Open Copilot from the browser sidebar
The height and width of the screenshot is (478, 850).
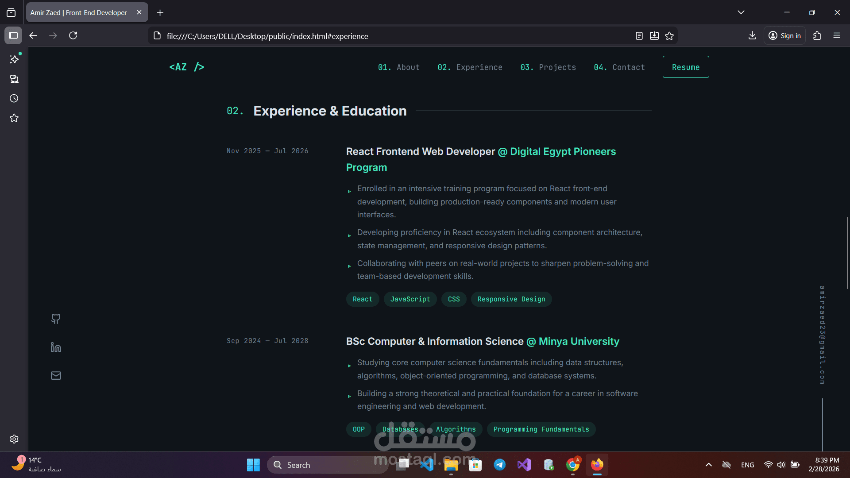coord(14,59)
